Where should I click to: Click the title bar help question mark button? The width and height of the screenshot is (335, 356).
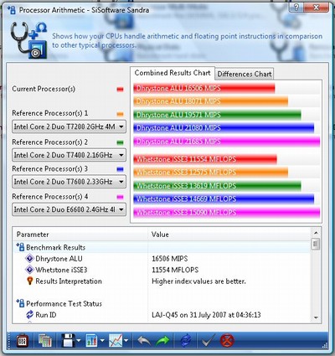(x=296, y=7)
